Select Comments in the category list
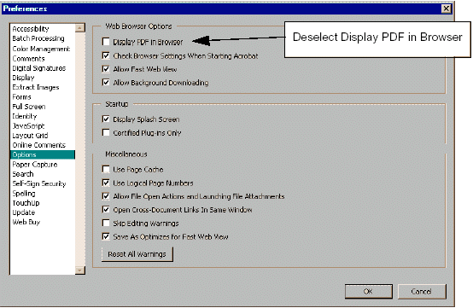 tap(28, 59)
